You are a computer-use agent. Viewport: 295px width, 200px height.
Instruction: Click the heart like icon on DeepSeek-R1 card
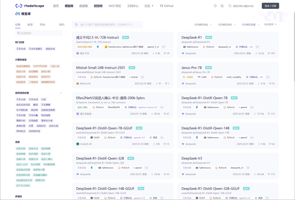269,53
